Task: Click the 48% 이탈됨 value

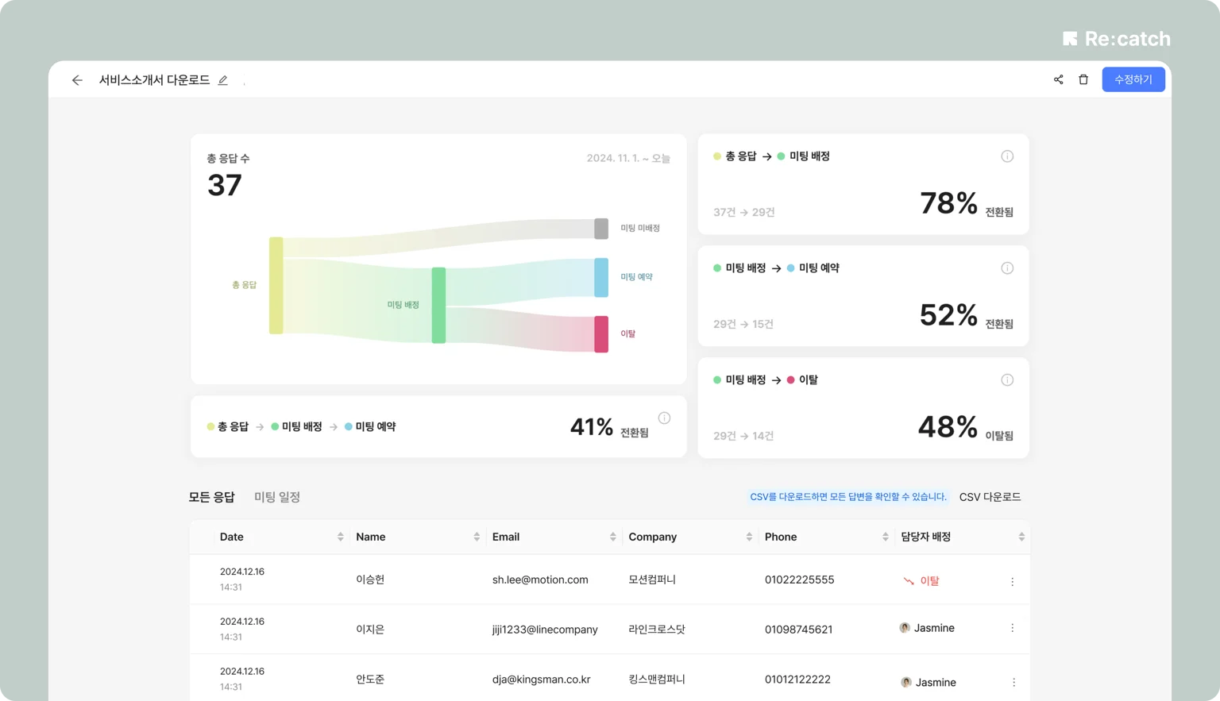Action: pos(966,428)
